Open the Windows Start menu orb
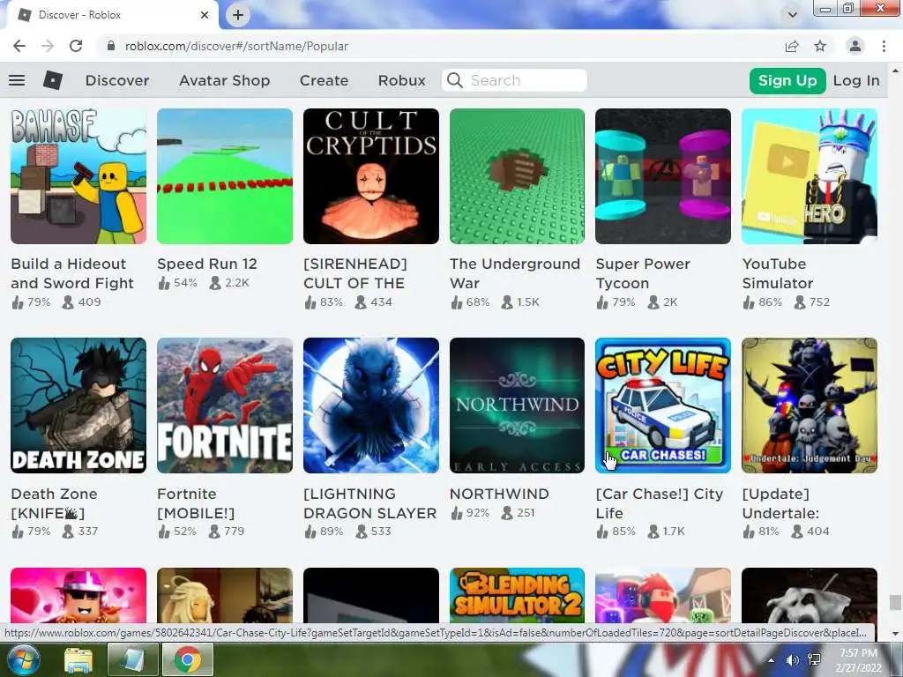903x677 pixels. 22,659
